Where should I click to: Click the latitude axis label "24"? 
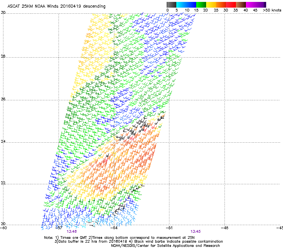click(3, 142)
